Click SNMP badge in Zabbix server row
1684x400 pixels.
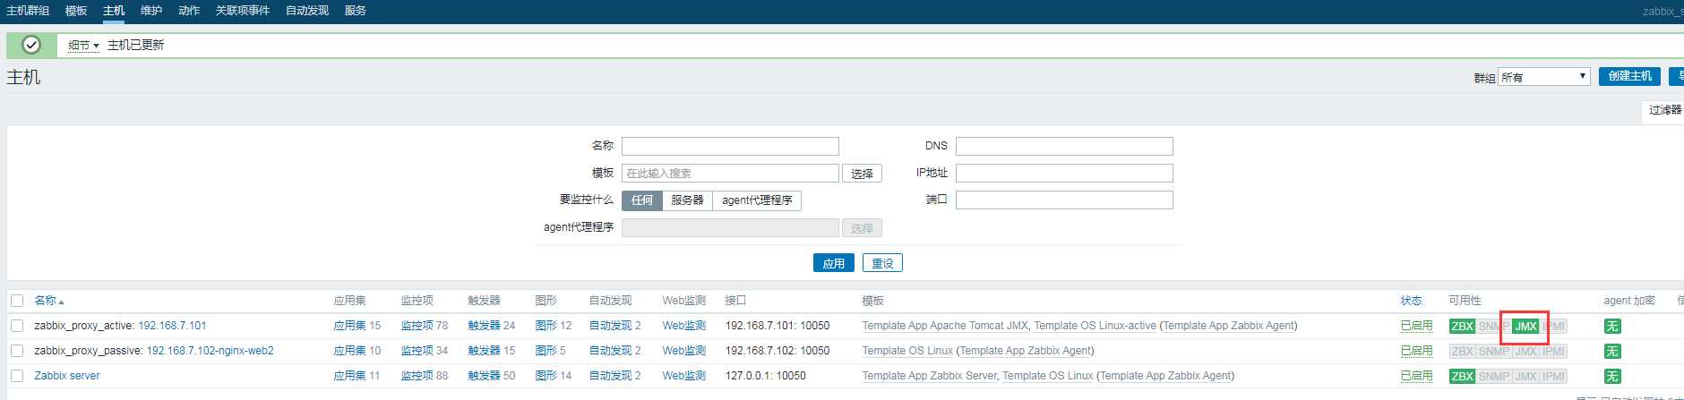pyautogui.click(x=1493, y=376)
